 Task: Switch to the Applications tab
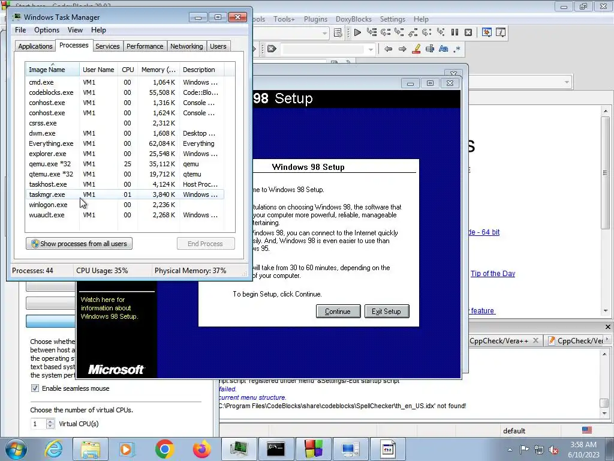click(35, 46)
